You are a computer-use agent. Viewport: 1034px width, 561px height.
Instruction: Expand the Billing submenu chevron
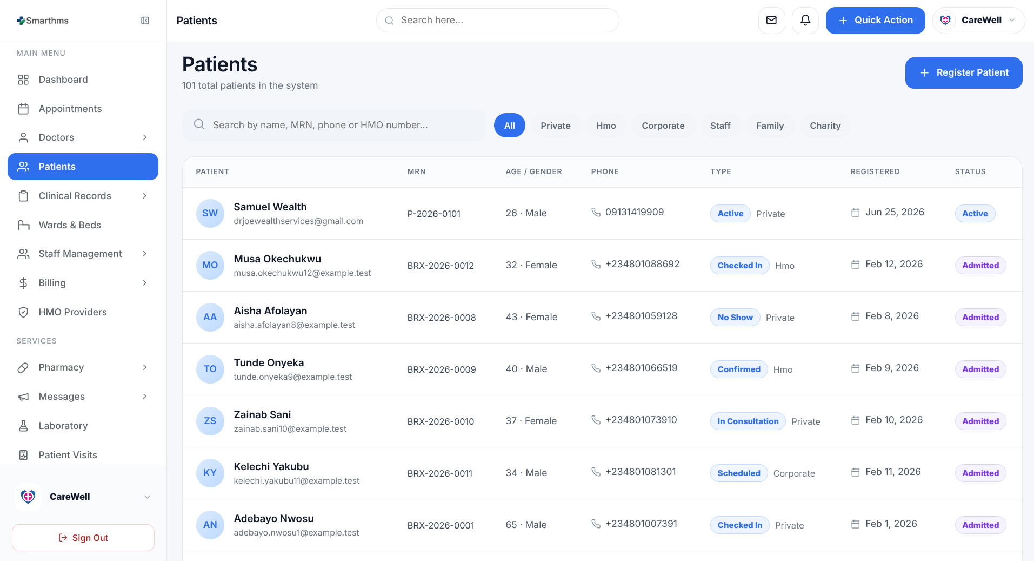144,283
